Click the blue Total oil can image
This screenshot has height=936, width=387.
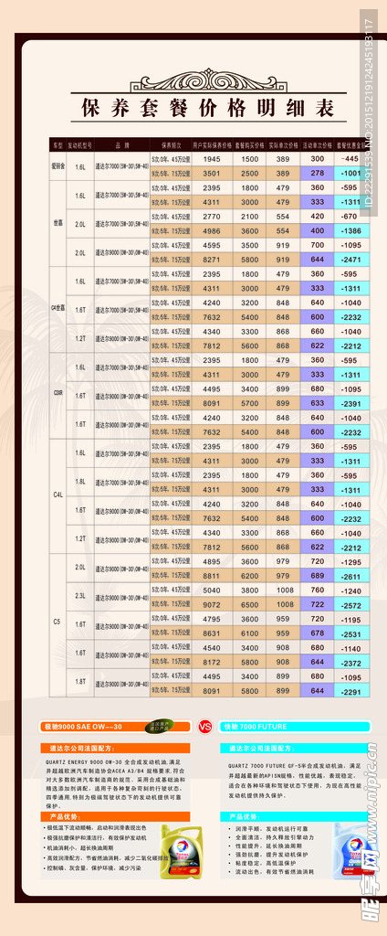(351, 850)
